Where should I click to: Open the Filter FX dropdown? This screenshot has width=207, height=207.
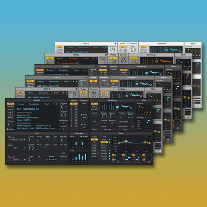pos(17,160)
